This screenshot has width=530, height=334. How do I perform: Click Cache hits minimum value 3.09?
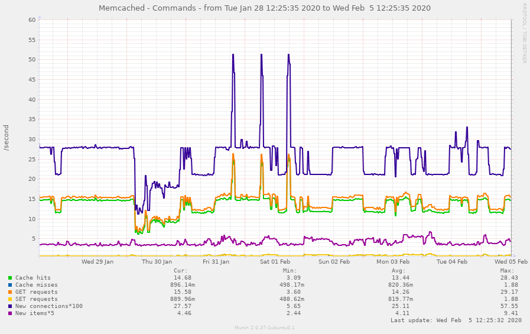pos(294,277)
